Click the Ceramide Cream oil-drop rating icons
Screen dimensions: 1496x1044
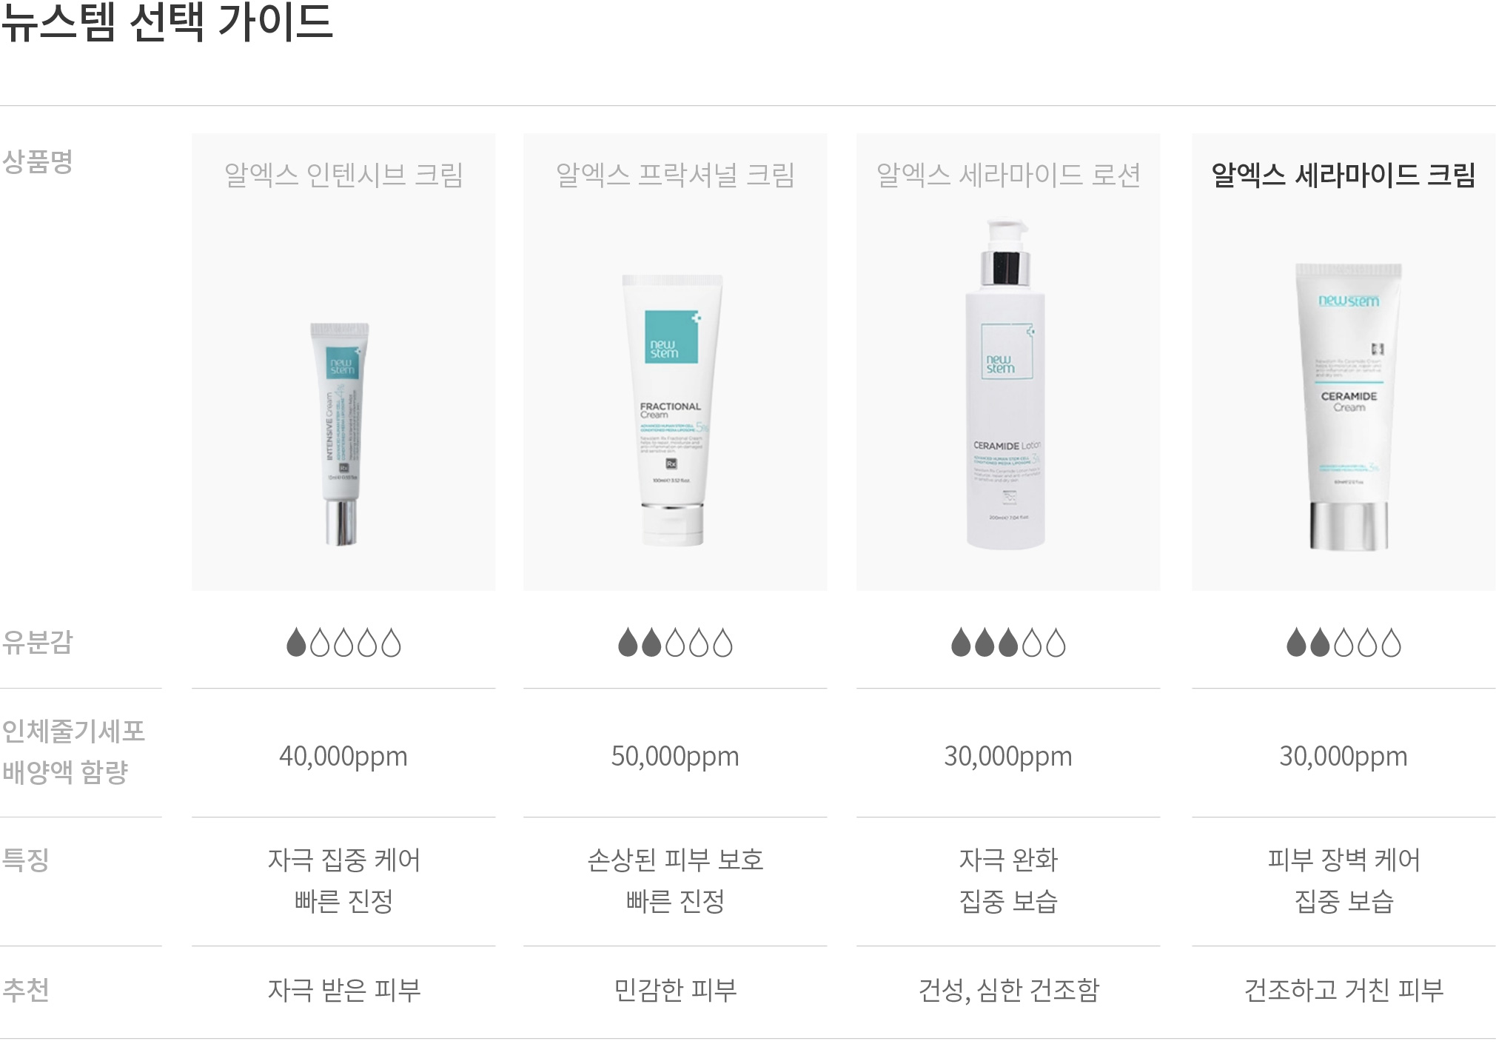pyautogui.click(x=1344, y=643)
